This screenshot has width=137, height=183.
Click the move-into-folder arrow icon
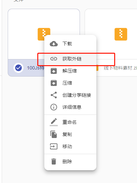pos(54,146)
